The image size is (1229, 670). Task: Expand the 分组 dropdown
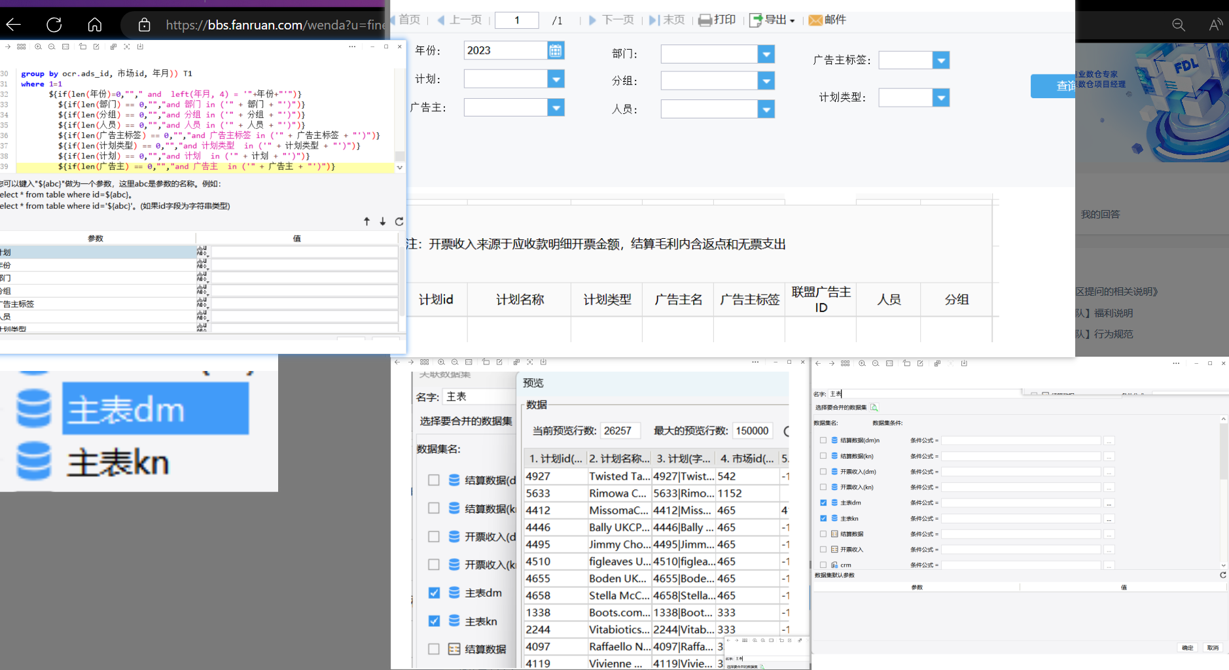pyautogui.click(x=766, y=80)
